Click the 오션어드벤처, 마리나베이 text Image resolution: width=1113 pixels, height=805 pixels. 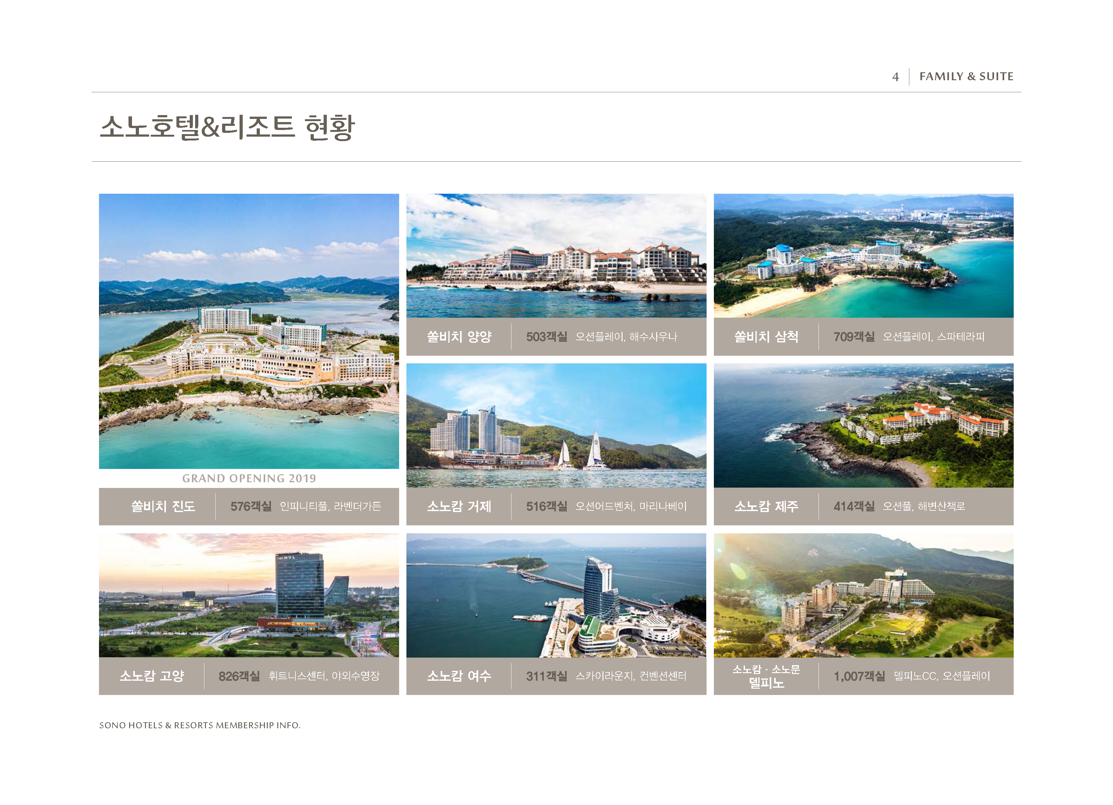(631, 506)
